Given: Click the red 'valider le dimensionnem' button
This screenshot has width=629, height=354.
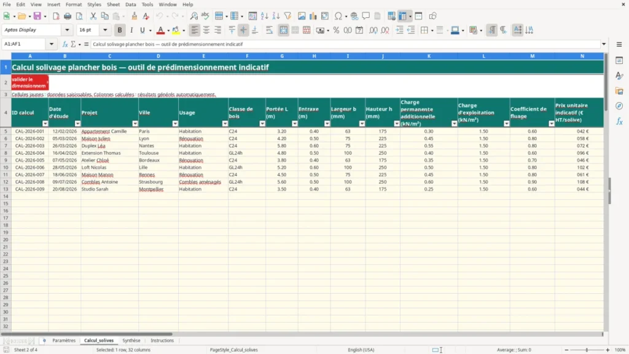Looking at the screenshot, I should (29, 83).
